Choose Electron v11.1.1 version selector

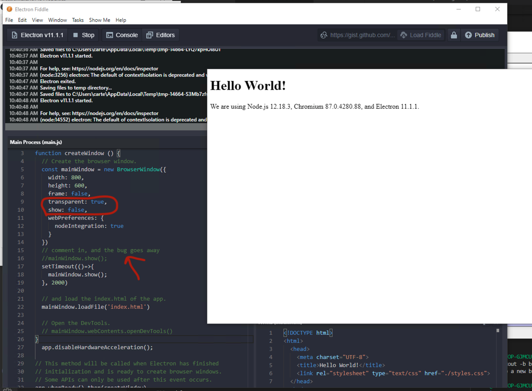tap(38, 35)
